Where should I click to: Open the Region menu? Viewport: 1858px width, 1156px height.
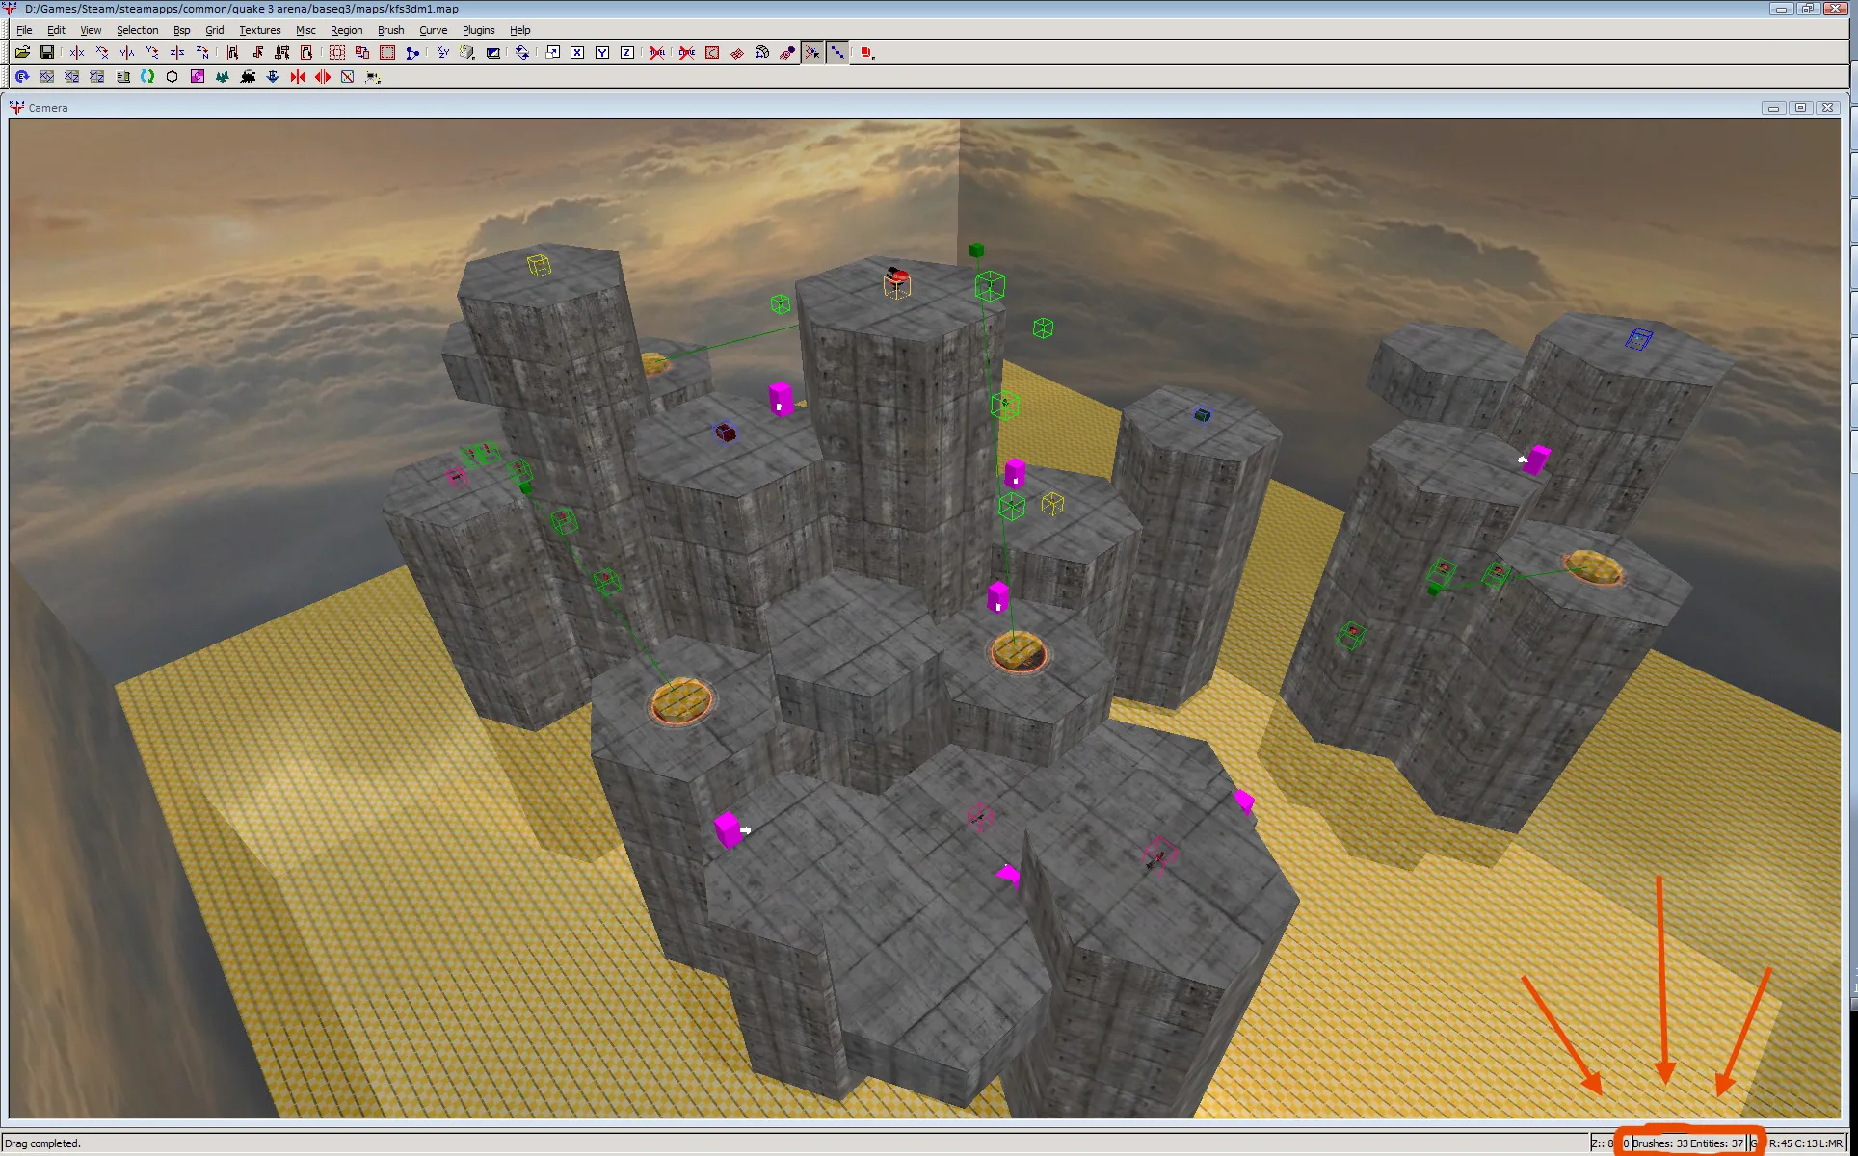[x=347, y=30]
